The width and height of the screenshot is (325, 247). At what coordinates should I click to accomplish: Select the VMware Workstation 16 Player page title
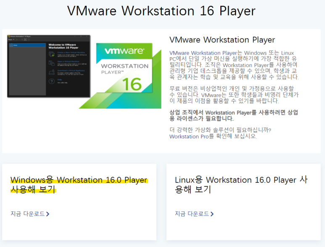point(161,11)
